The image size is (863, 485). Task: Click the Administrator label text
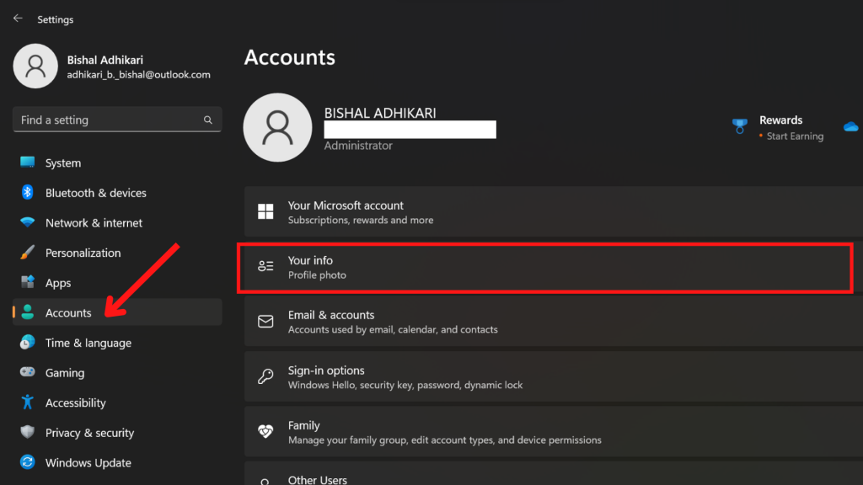358,146
